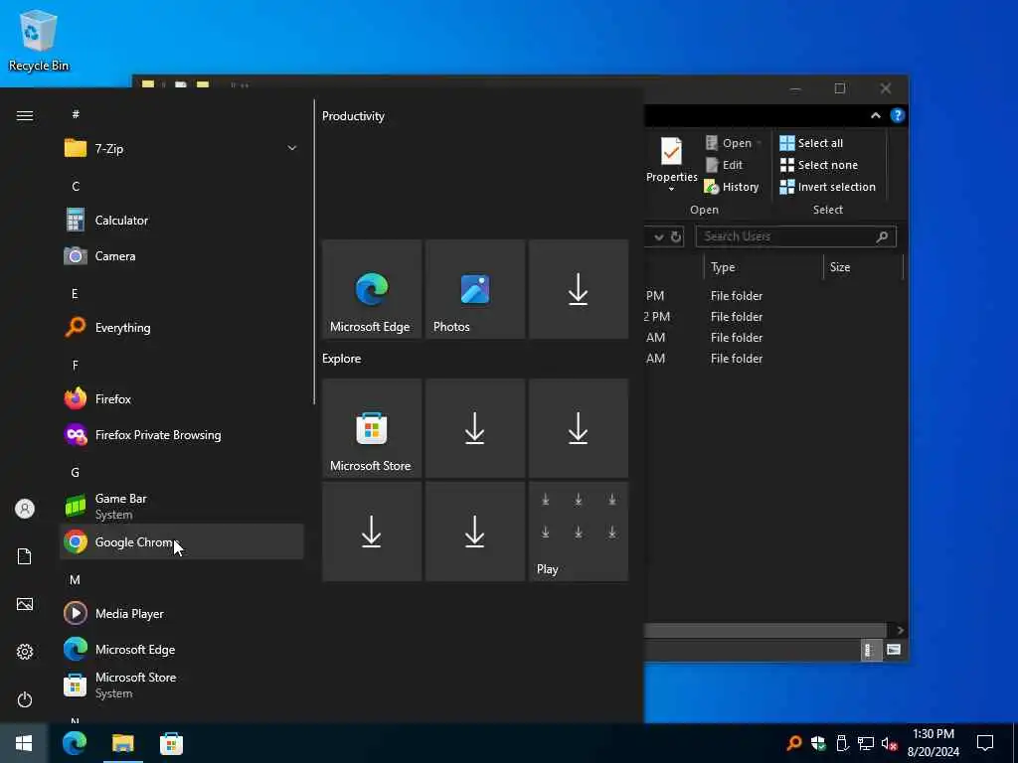Viewport: 1018px width, 763px height.
Task: Sort by the Type column header
Action: coord(763,266)
